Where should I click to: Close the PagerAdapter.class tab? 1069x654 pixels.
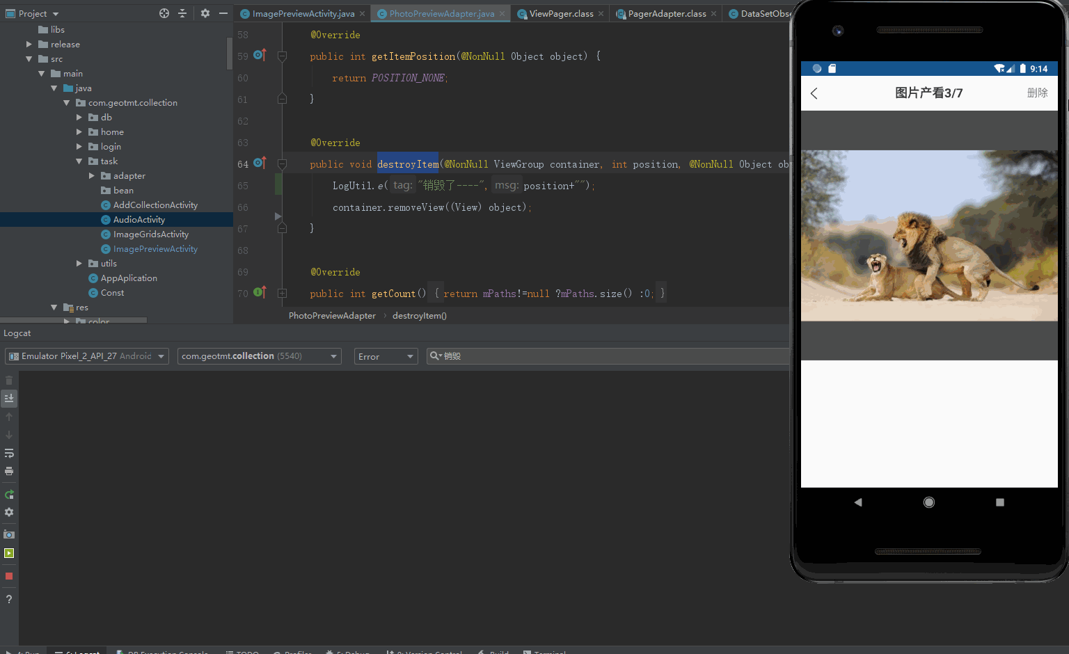tap(714, 13)
